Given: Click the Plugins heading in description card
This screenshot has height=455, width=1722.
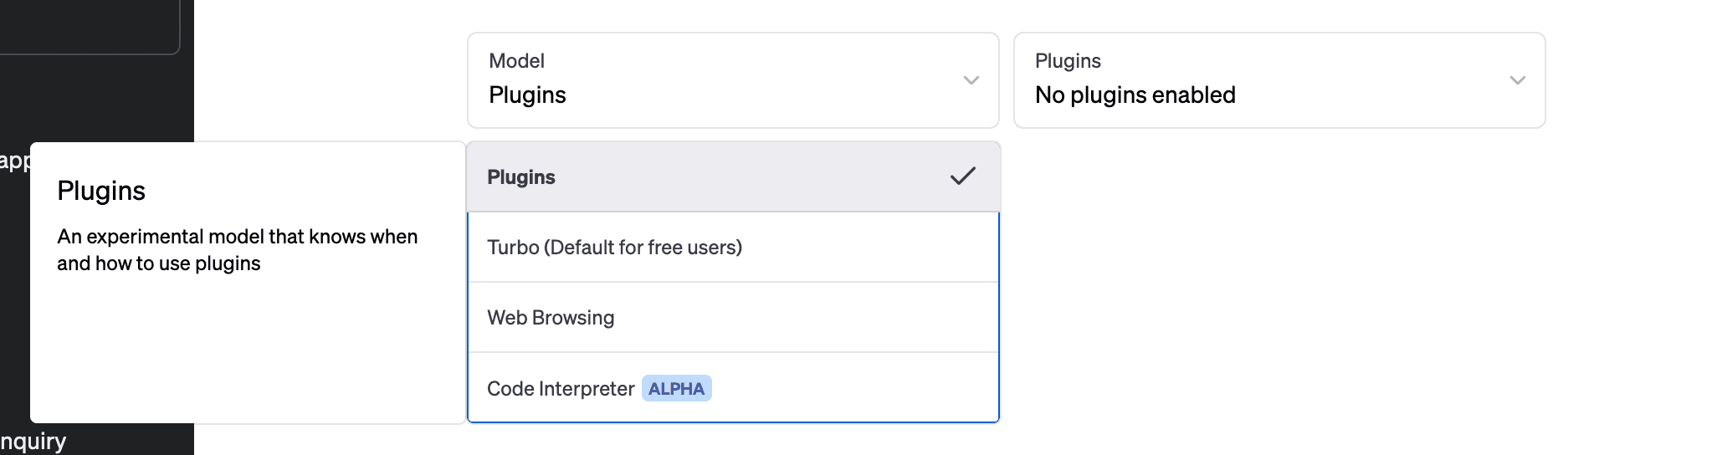Looking at the screenshot, I should [101, 191].
